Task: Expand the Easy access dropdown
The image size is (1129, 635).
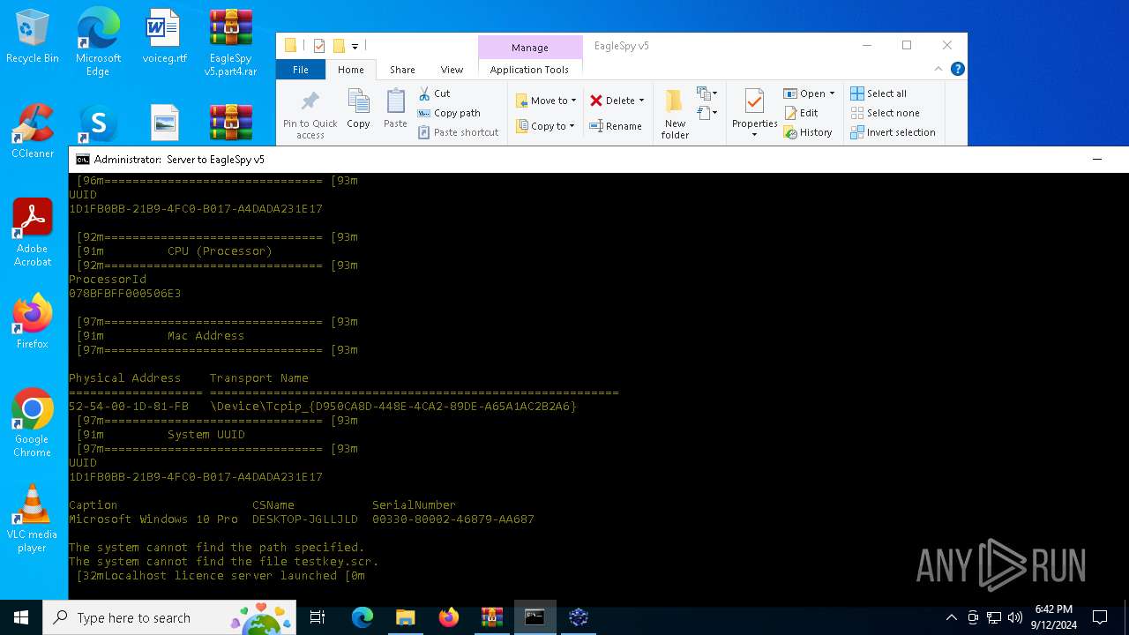Action: [x=706, y=113]
